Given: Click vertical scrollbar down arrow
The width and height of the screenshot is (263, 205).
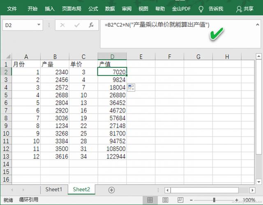Looking at the screenshot, I should [x=259, y=182].
